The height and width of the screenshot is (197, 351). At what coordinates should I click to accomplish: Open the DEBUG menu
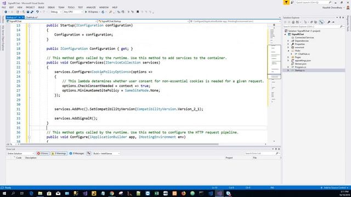[51, 7]
